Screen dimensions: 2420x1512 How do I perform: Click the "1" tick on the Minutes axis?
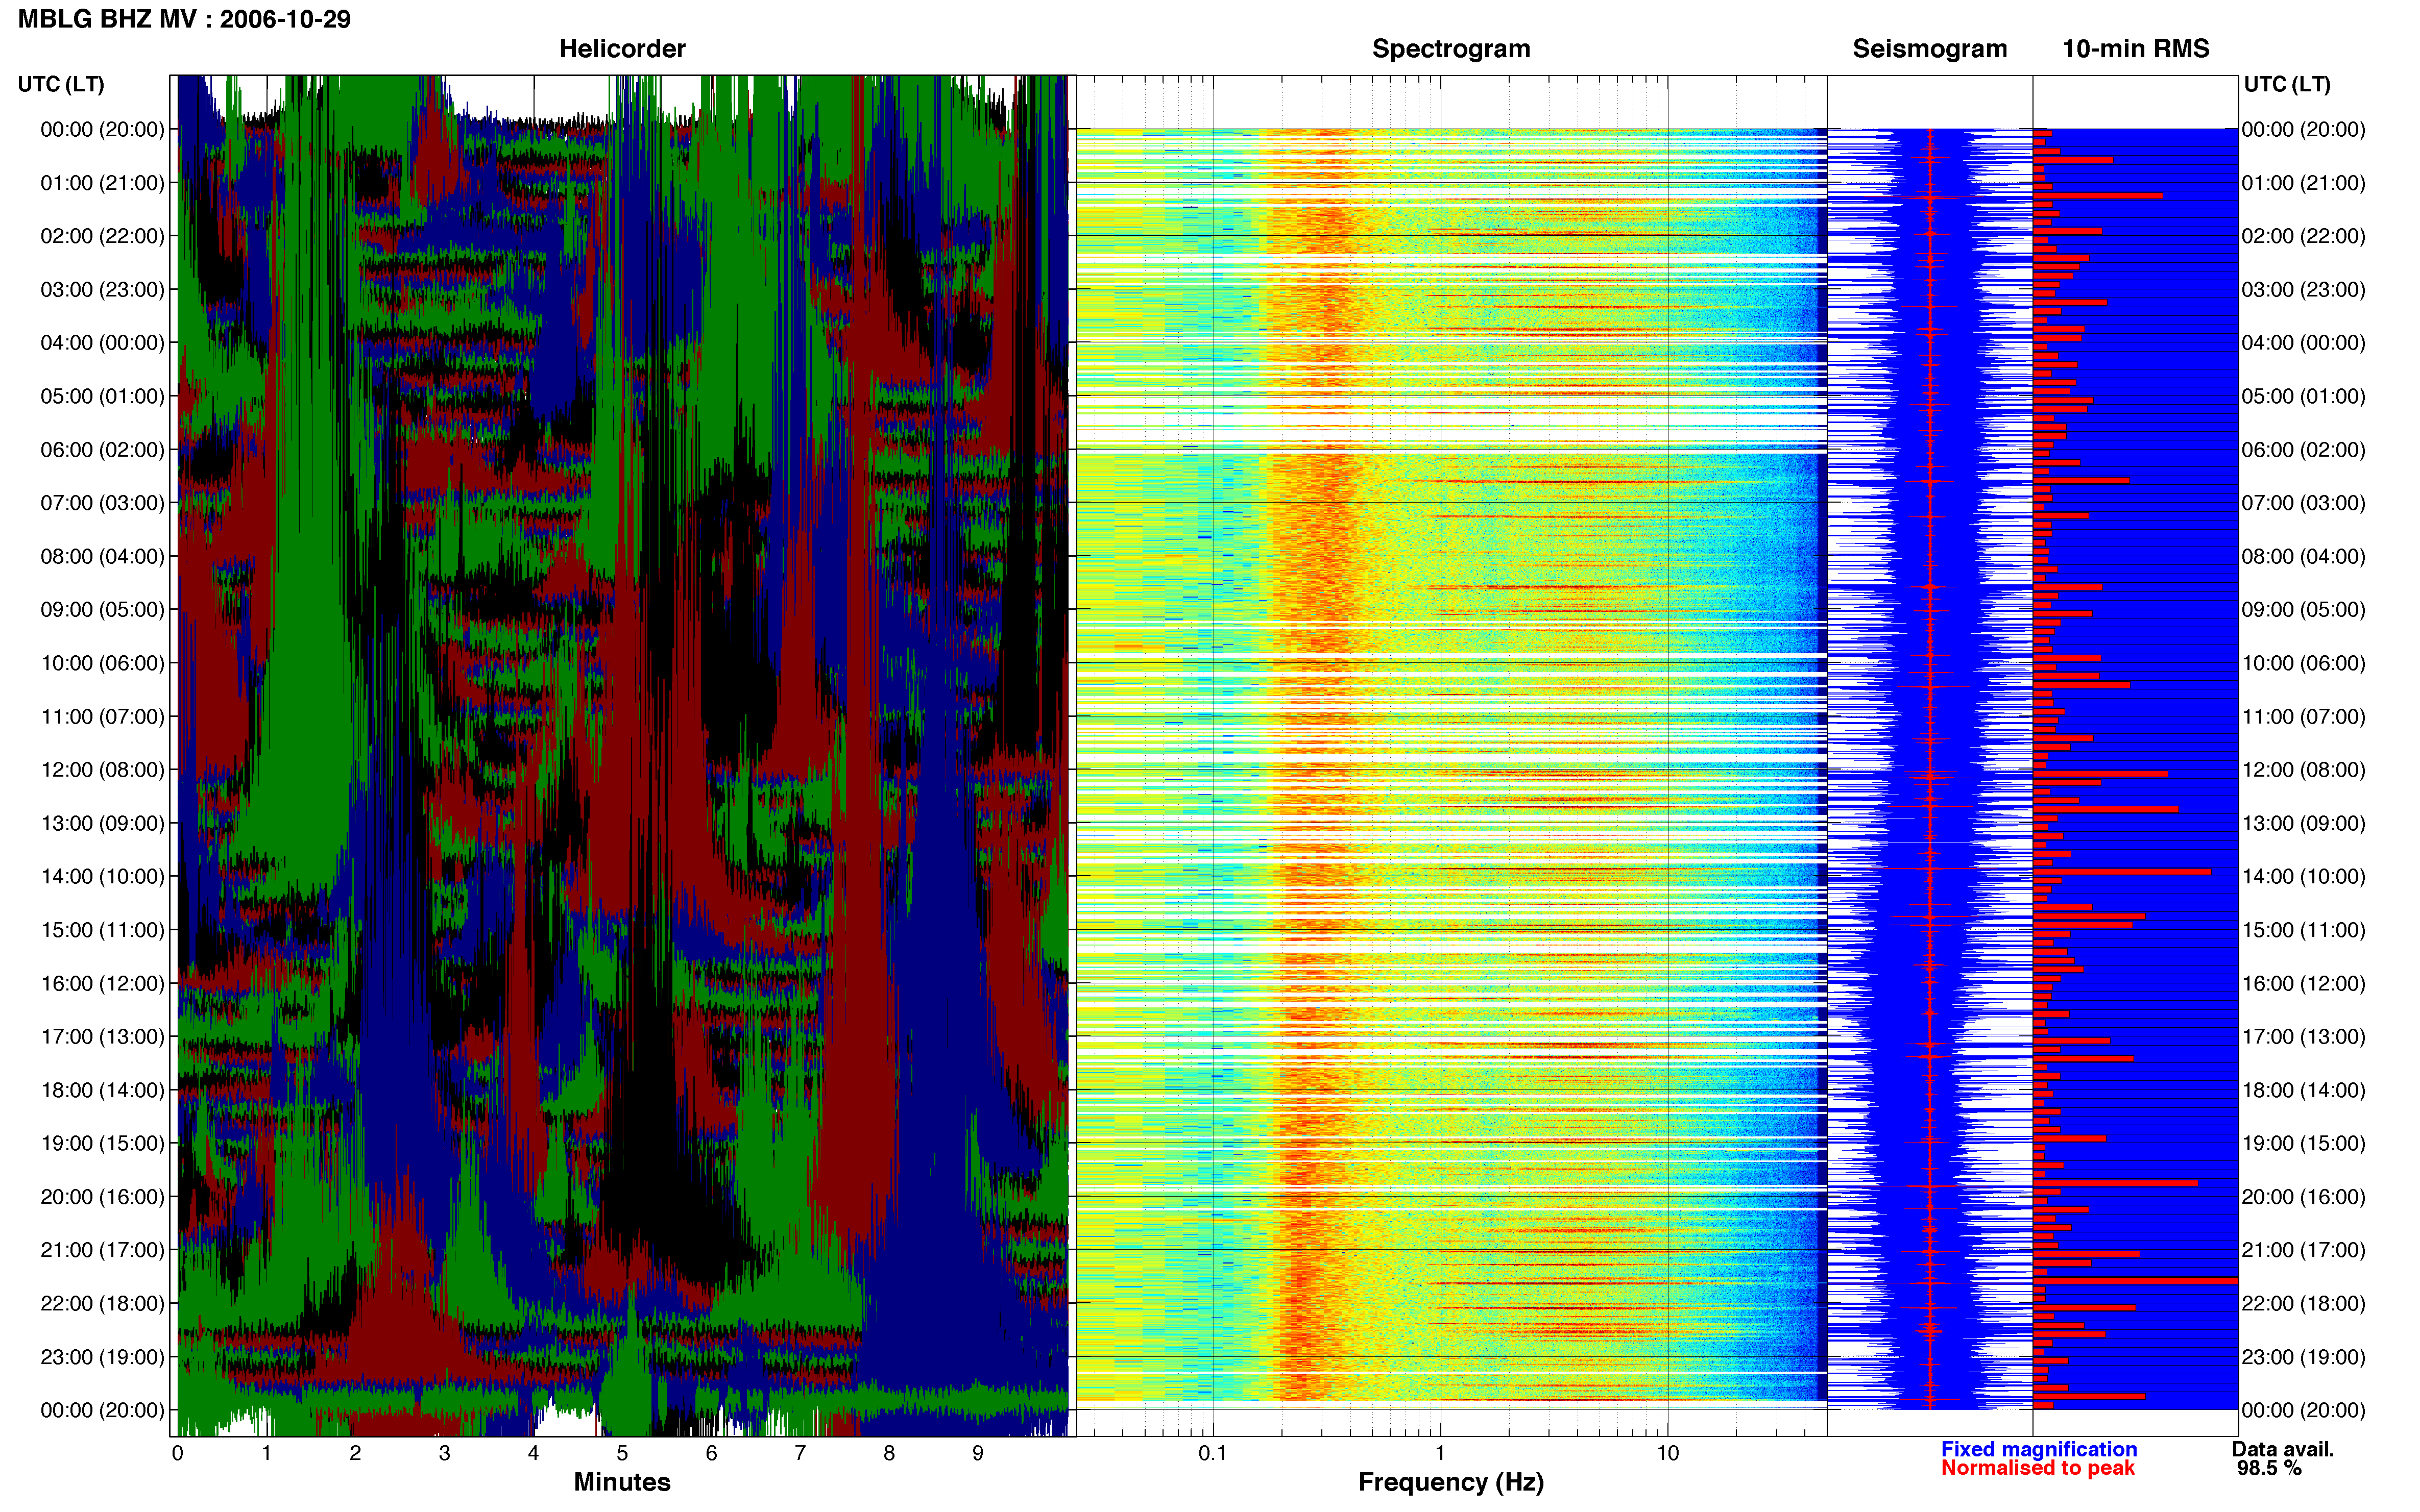[266, 1453]
